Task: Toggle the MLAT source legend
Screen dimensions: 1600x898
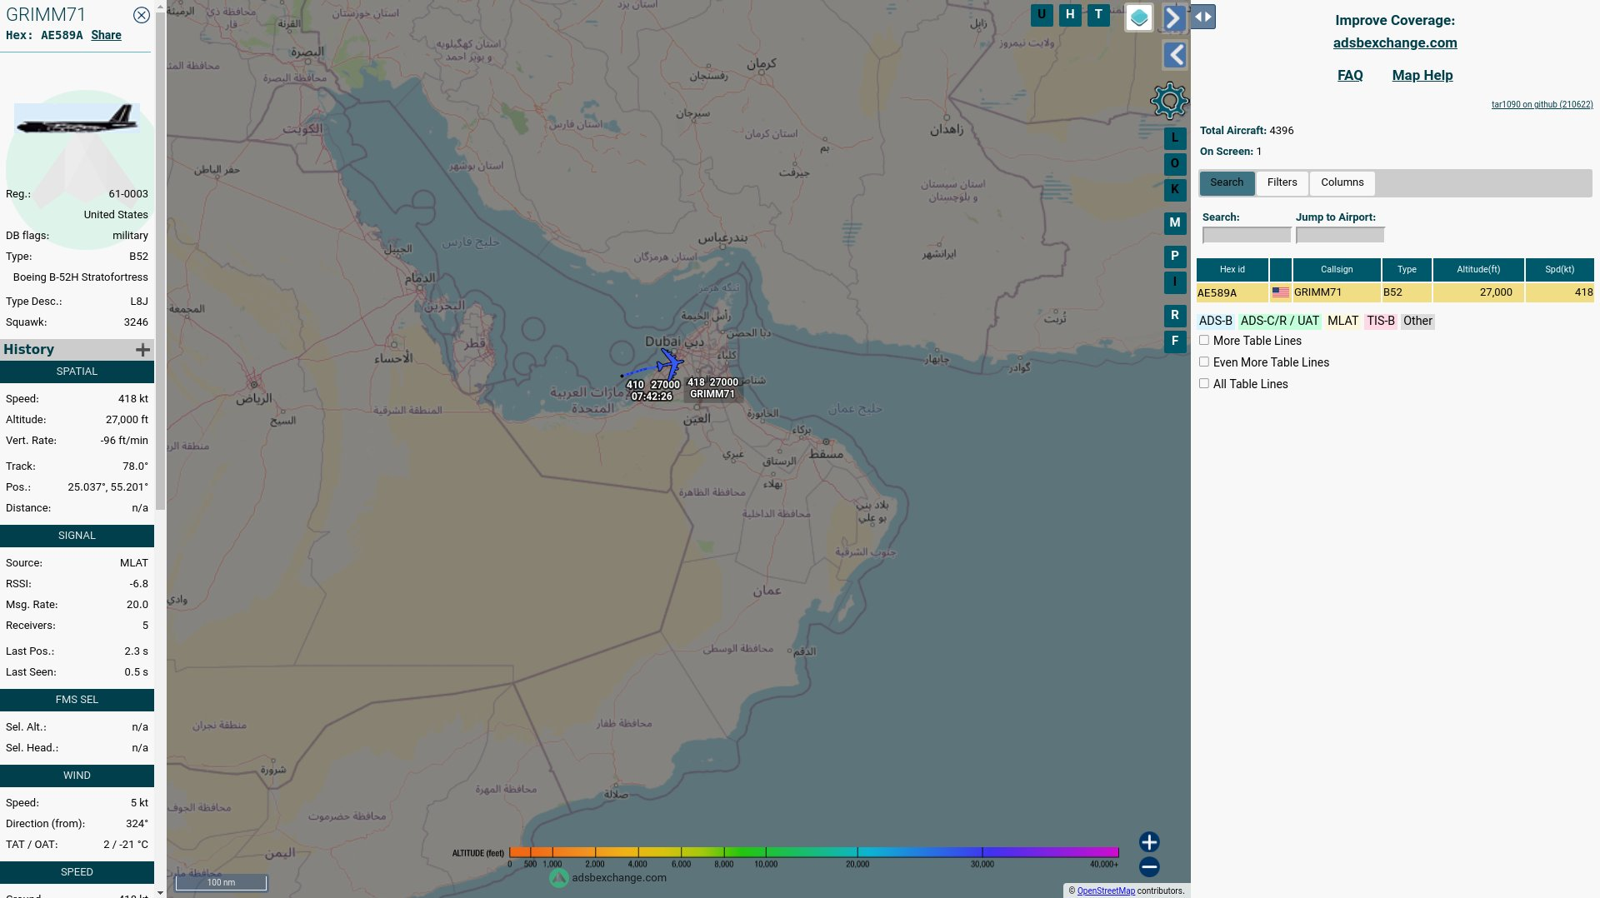Action: [1342, 322]
